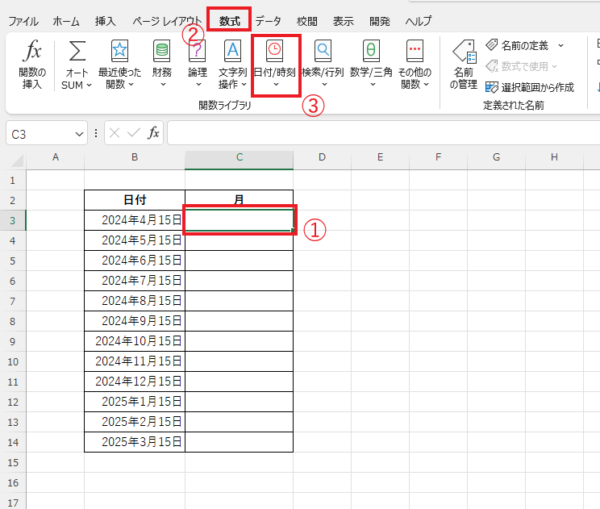
Task: Select cell with 2024年11月15日
Action: (135, 361)
